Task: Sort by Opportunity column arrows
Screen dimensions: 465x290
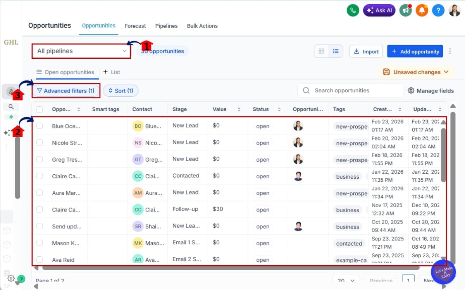Action: click(79, 109)
